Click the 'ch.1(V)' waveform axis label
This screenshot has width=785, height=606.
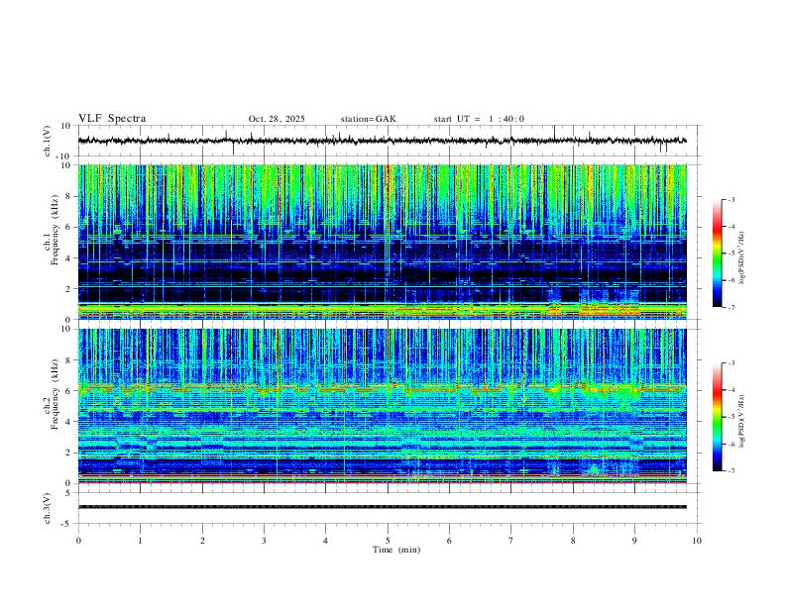48,141
